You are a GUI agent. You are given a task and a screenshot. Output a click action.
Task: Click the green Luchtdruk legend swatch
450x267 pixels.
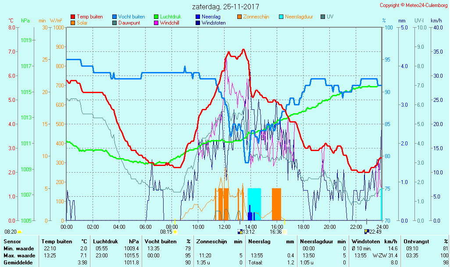[x=156, y=17]
